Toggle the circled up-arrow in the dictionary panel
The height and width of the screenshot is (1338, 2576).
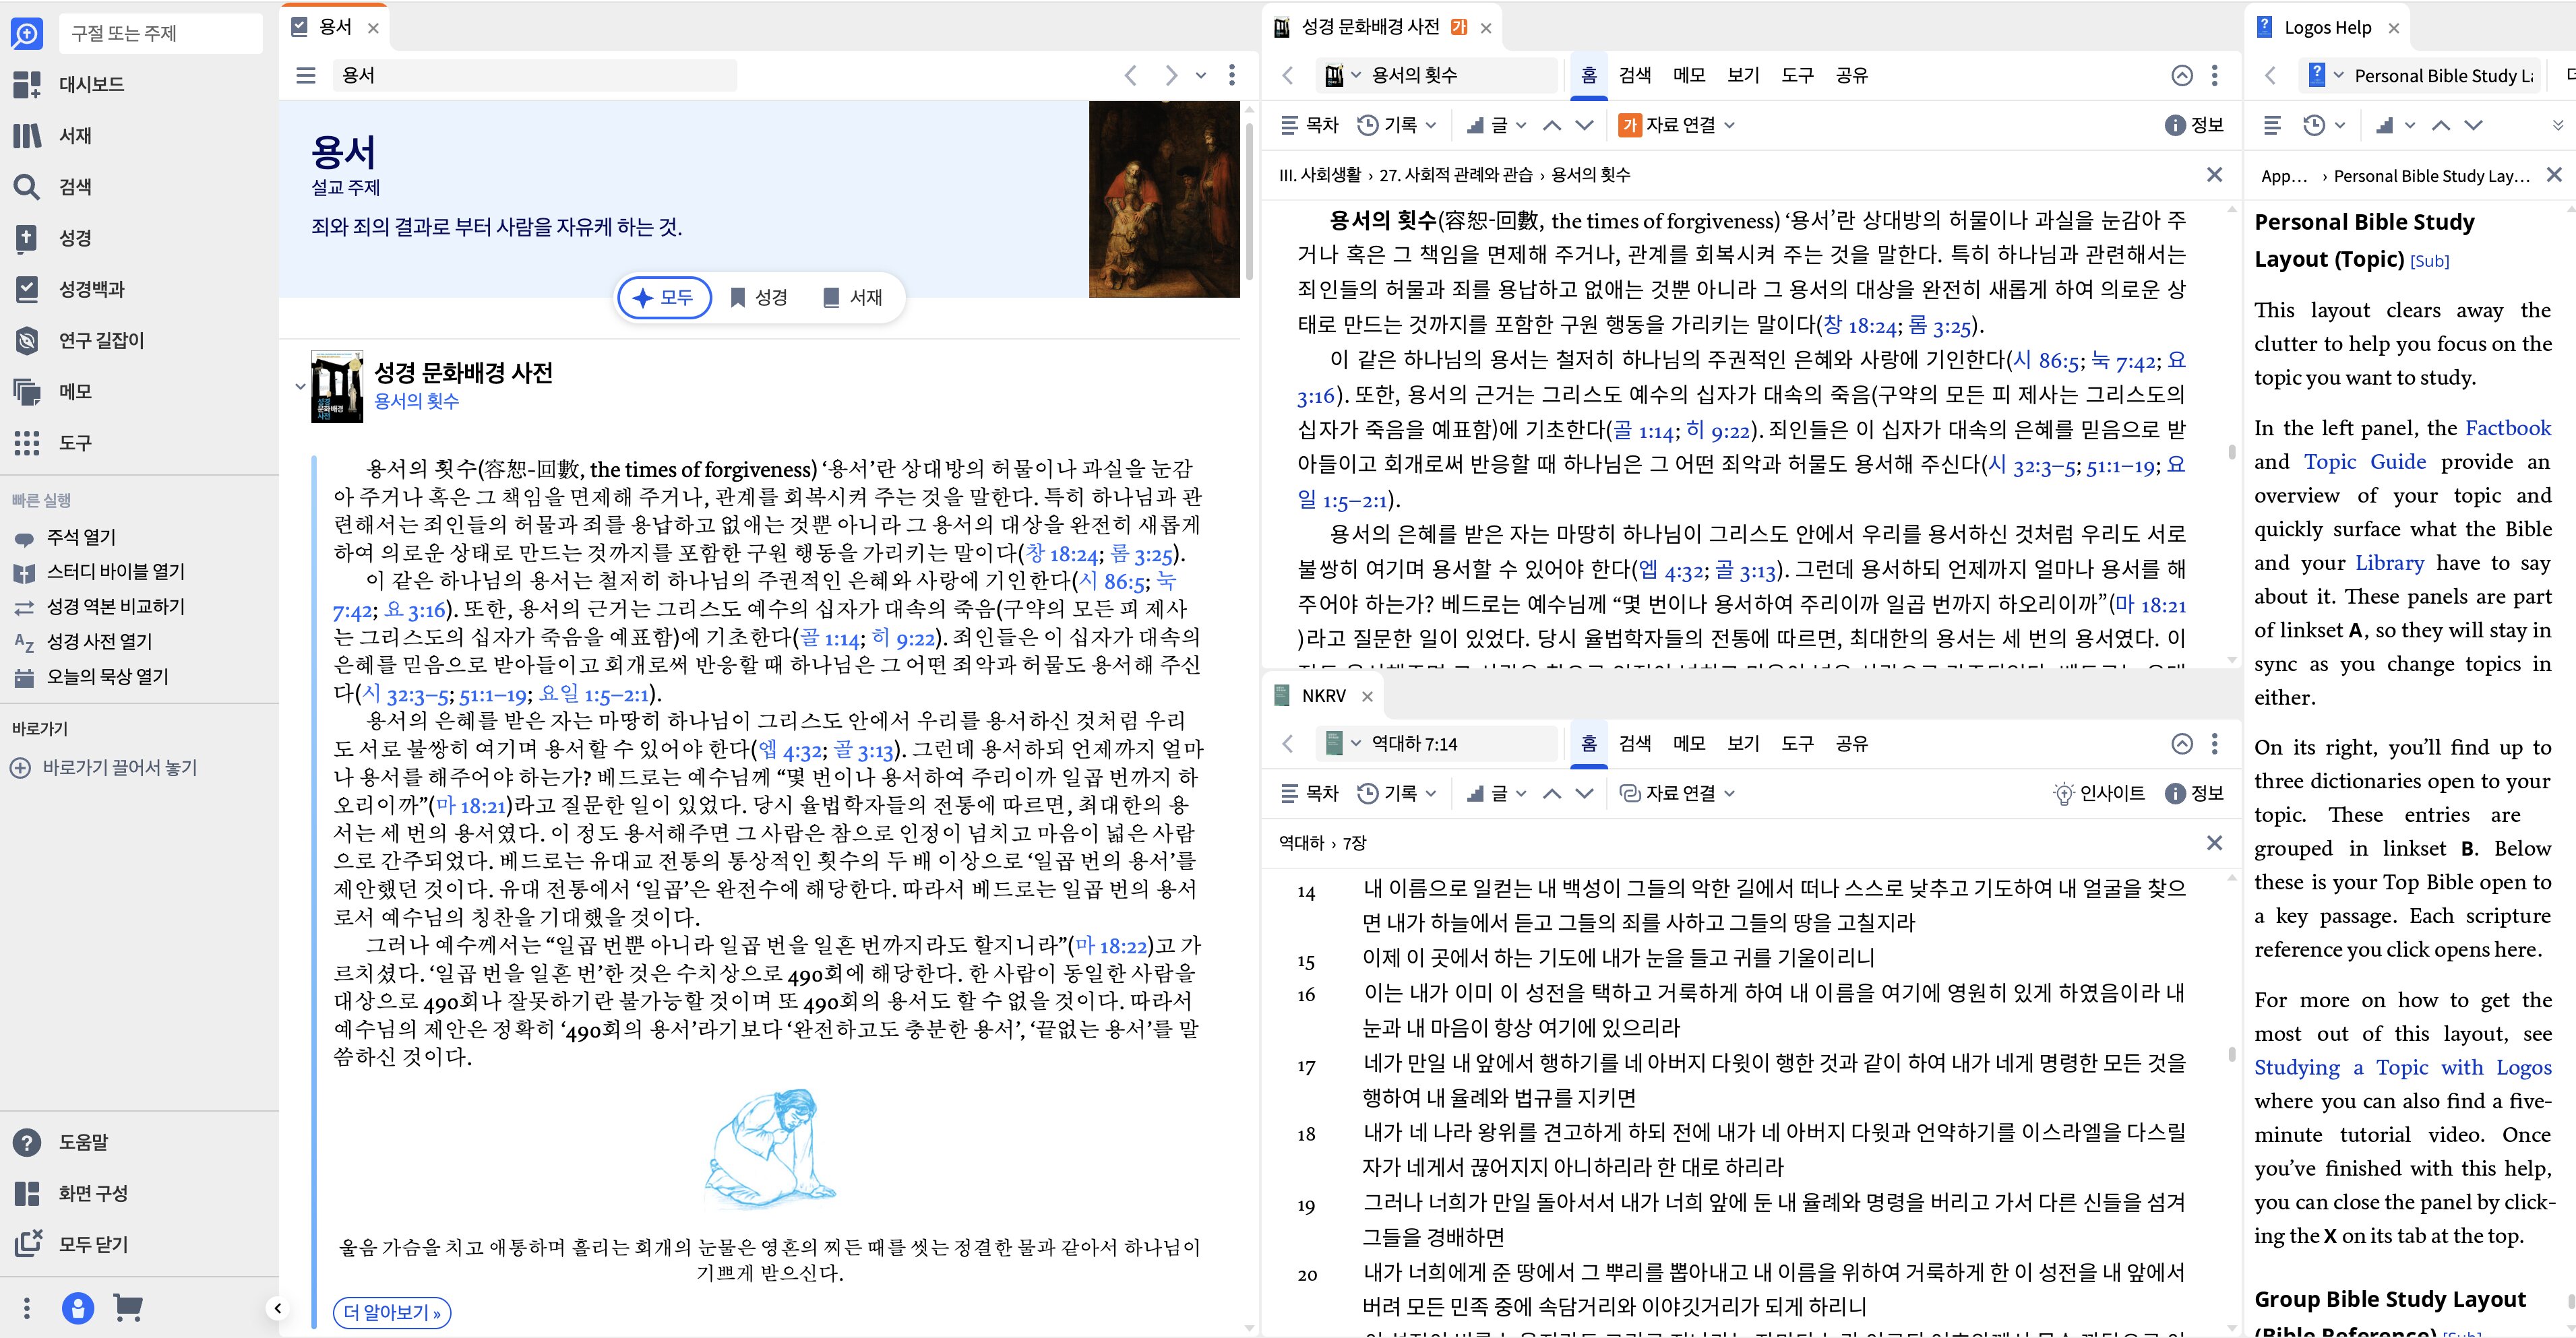[2182, 75]
